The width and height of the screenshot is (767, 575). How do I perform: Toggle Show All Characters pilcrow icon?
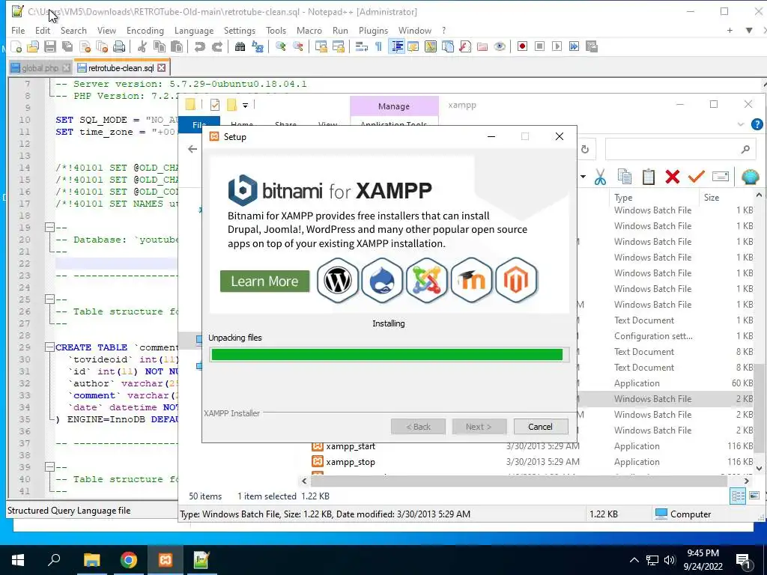(378, 46)
